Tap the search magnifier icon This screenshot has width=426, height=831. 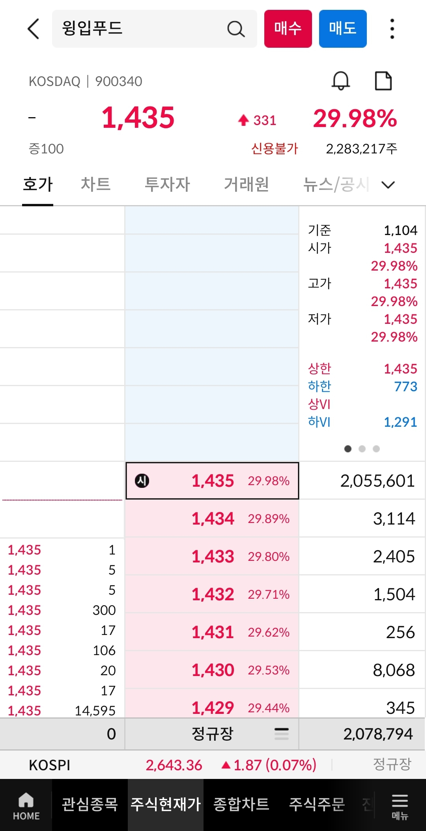pos(236,29)
